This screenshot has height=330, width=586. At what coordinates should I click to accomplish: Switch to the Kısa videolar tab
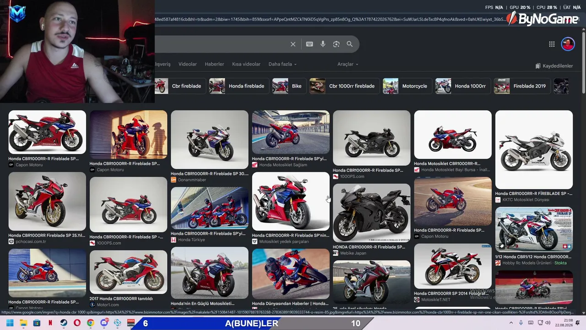(x=246, y=64)
